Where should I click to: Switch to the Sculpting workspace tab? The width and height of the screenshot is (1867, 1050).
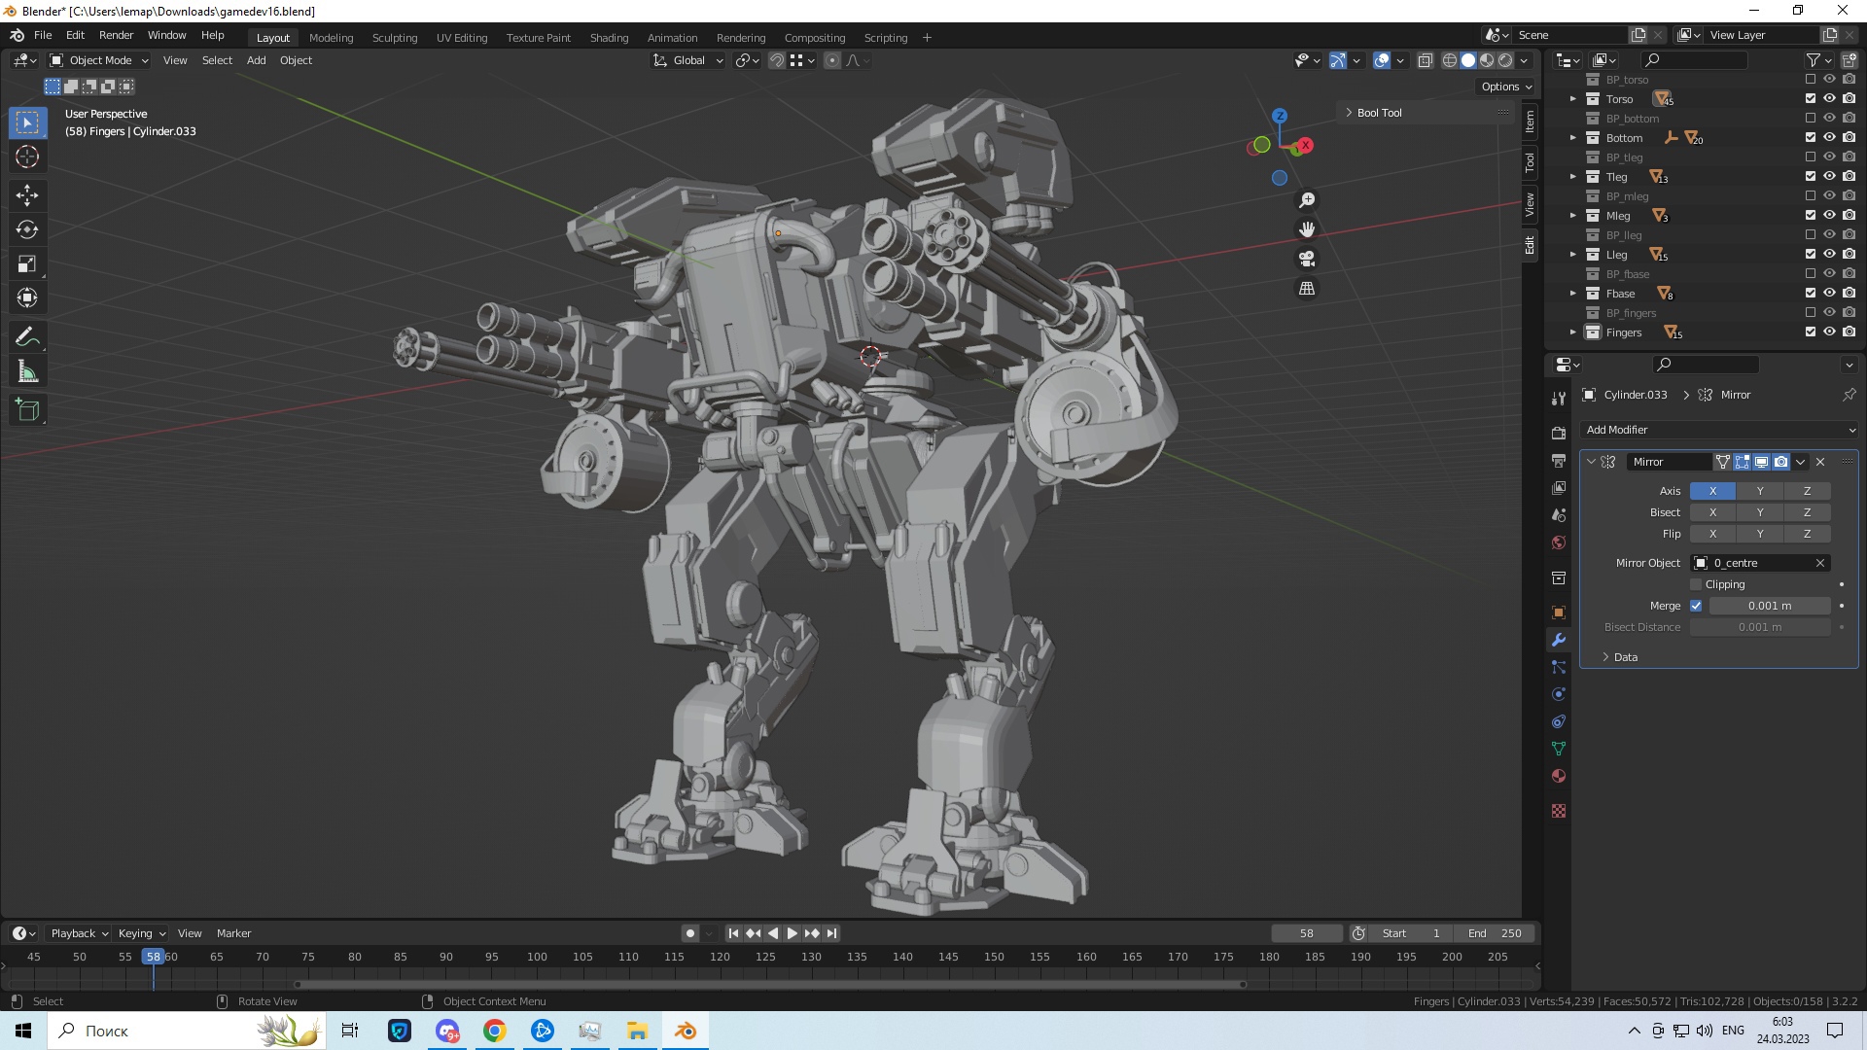pyautogui.click(x=394, y=38)
